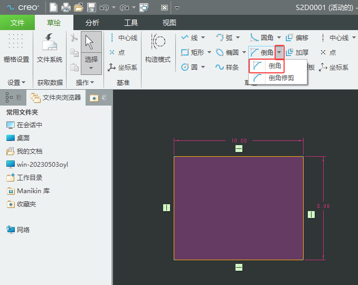Click the Redo arrow icon

click(125, 8)
